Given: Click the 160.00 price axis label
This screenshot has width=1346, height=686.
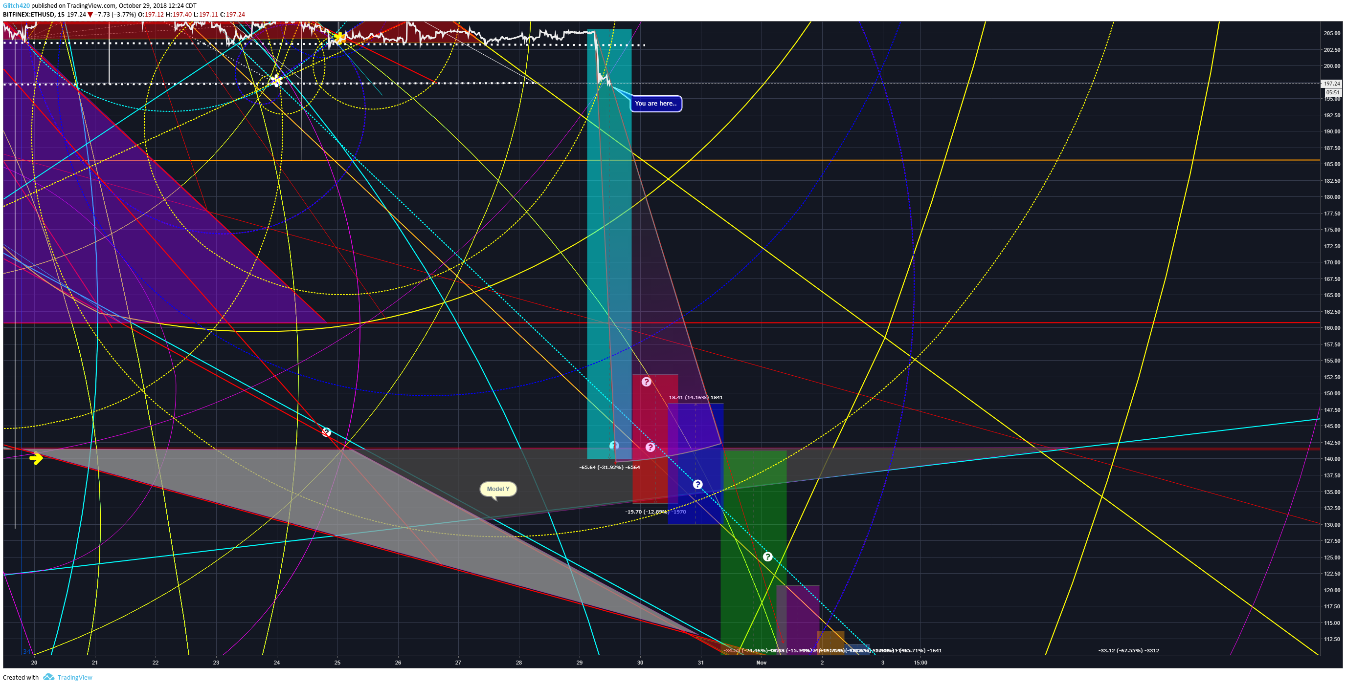Looking at the screenshot, I should [x=1332, y=328].
